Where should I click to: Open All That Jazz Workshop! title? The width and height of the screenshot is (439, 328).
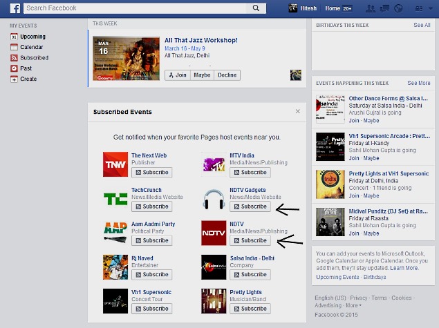(200, 40)
